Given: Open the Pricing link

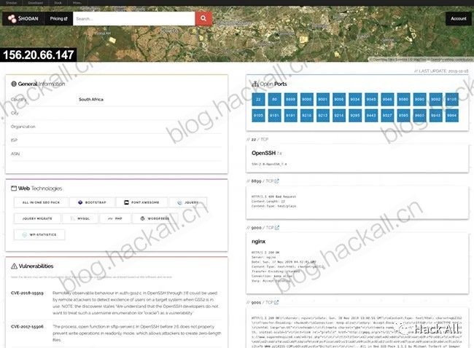Looking at the screenshot, I should click(58, 19).
